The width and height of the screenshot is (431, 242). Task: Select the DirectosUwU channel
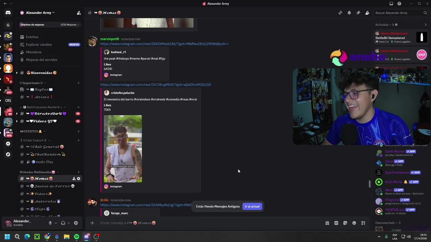click(x=49, y=114)
